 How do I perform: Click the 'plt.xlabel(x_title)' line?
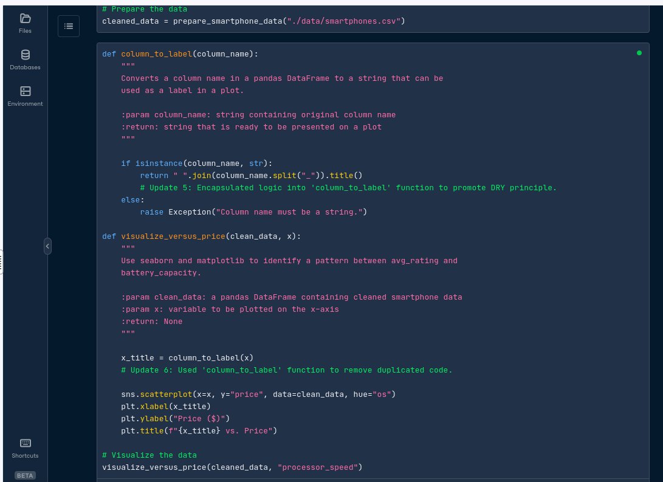(x=166, y=407)
